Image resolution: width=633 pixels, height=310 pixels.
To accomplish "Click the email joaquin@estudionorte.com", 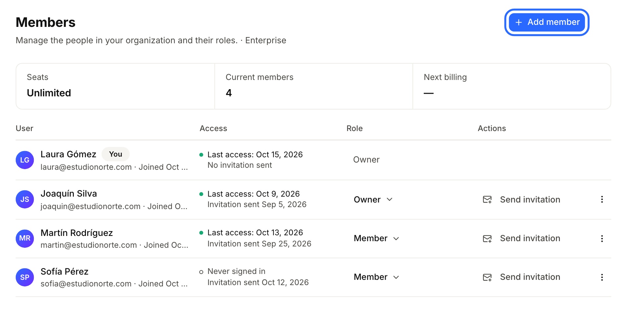I will (91, 206).
